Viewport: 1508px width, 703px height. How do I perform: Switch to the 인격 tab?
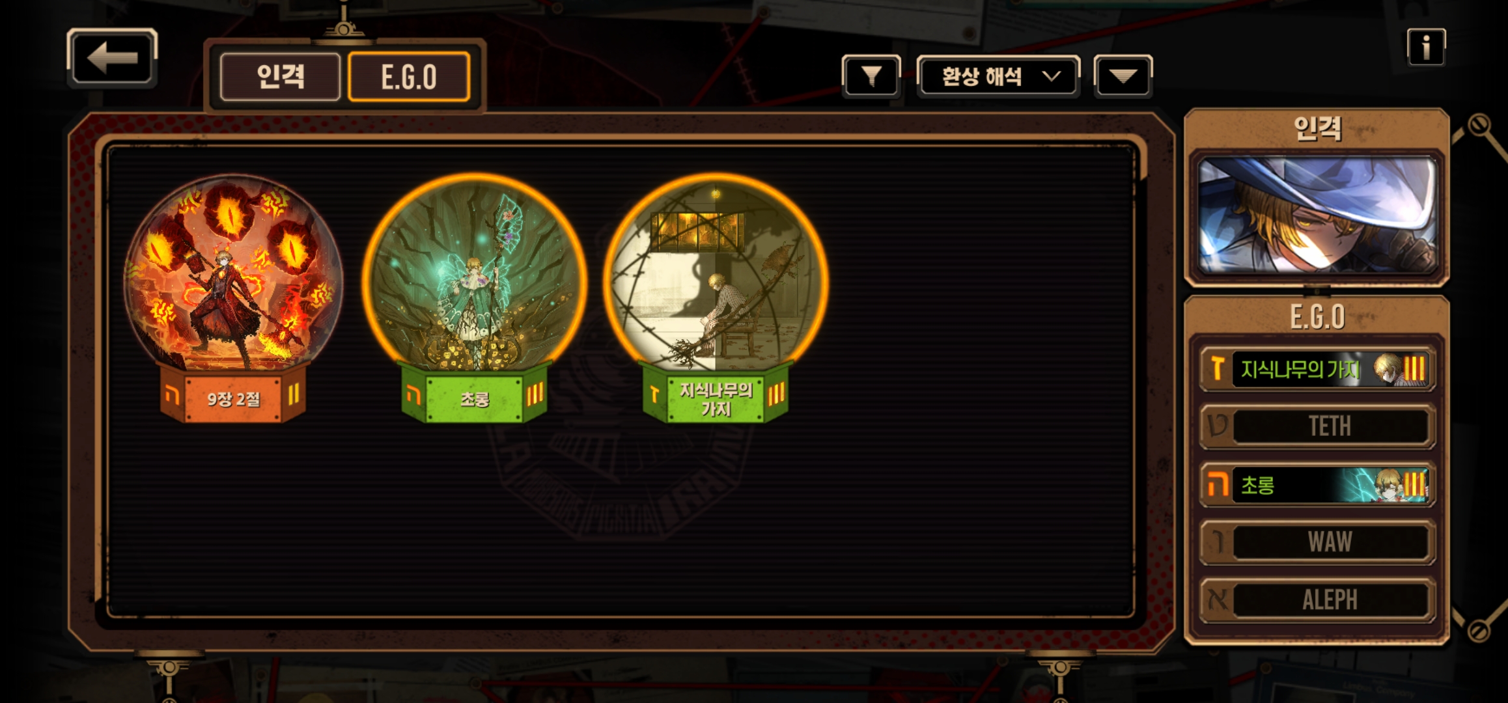pos(281,77)
